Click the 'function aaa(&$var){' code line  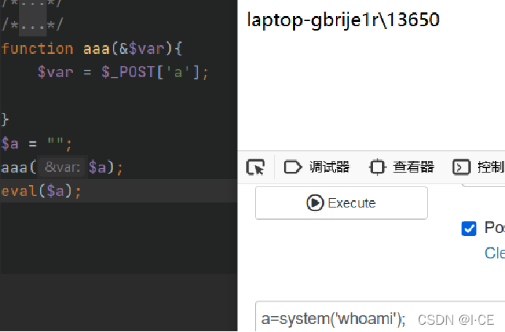92,49
